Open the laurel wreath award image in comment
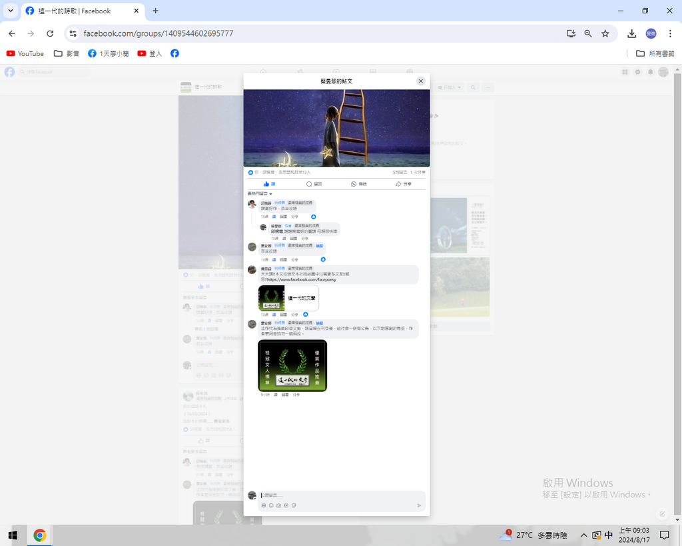The image size is (682, 546). click(292, 365)
